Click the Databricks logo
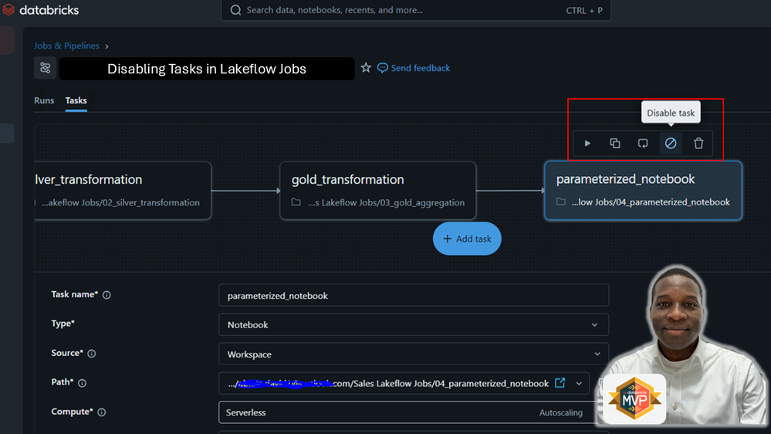 [x=41, y=10]
